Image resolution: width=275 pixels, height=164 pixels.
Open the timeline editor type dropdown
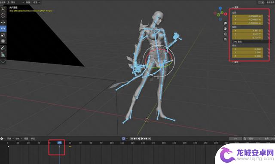pos(2,139)
